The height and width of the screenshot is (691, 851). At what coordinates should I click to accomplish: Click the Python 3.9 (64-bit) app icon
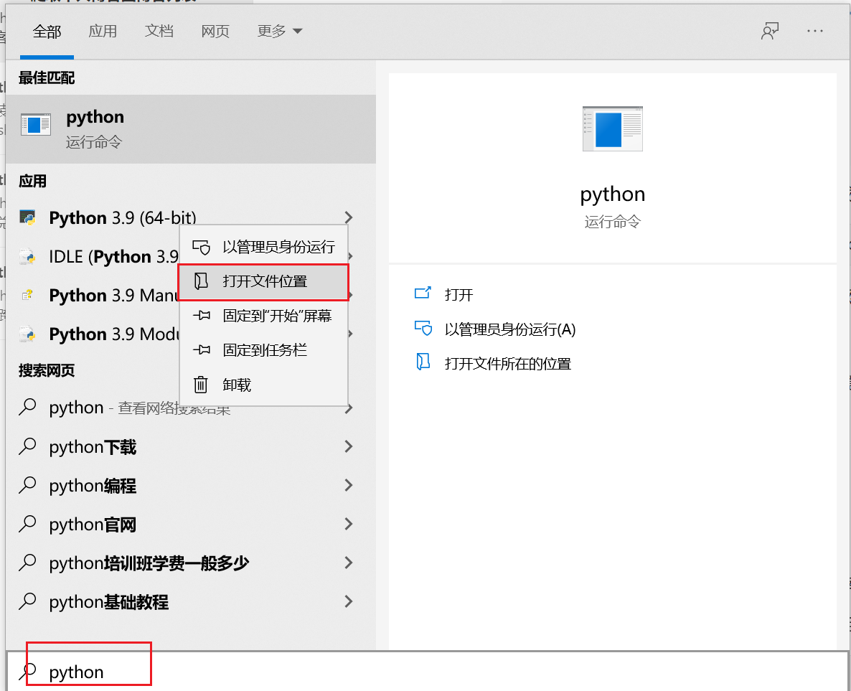(28, 217)
